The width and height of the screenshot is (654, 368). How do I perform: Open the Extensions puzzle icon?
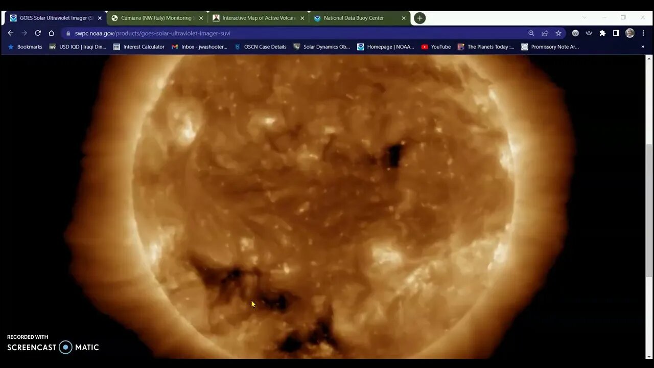(x=602, y=33)
